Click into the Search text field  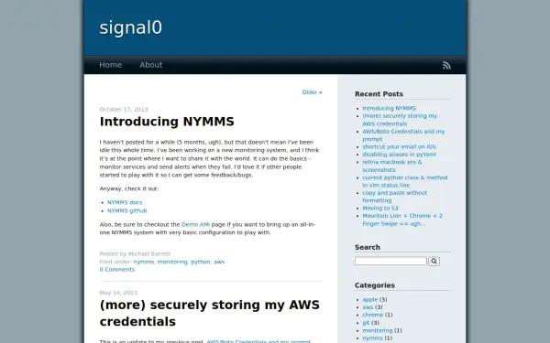(x=390, y=261)
